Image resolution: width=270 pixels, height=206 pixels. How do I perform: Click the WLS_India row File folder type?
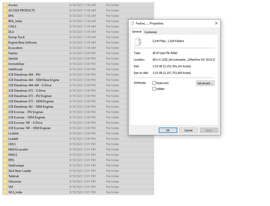pyautogui.click(x=113, y=192)
